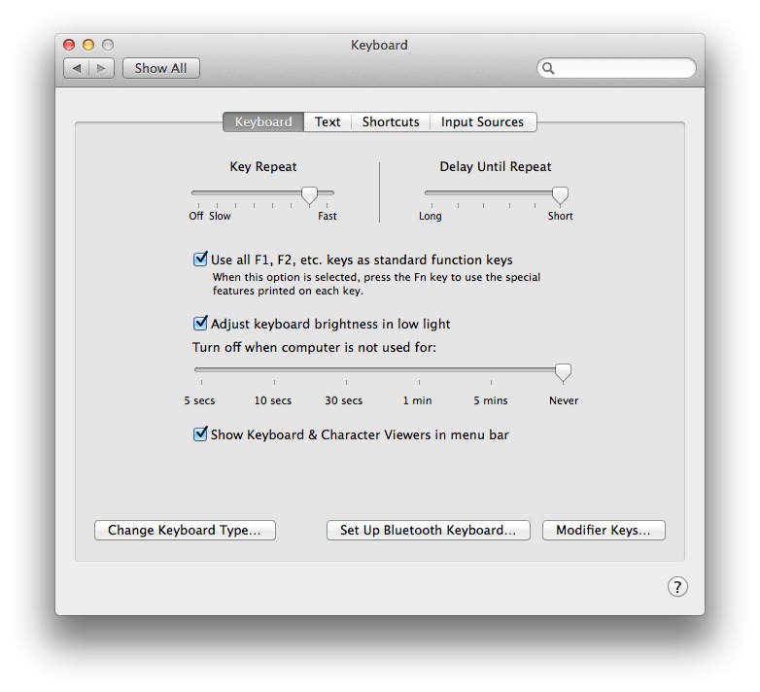The image size is (760, 692).
Task: Click the keyboard backlight timeout slider handle
Action: (x=563, y=372)
